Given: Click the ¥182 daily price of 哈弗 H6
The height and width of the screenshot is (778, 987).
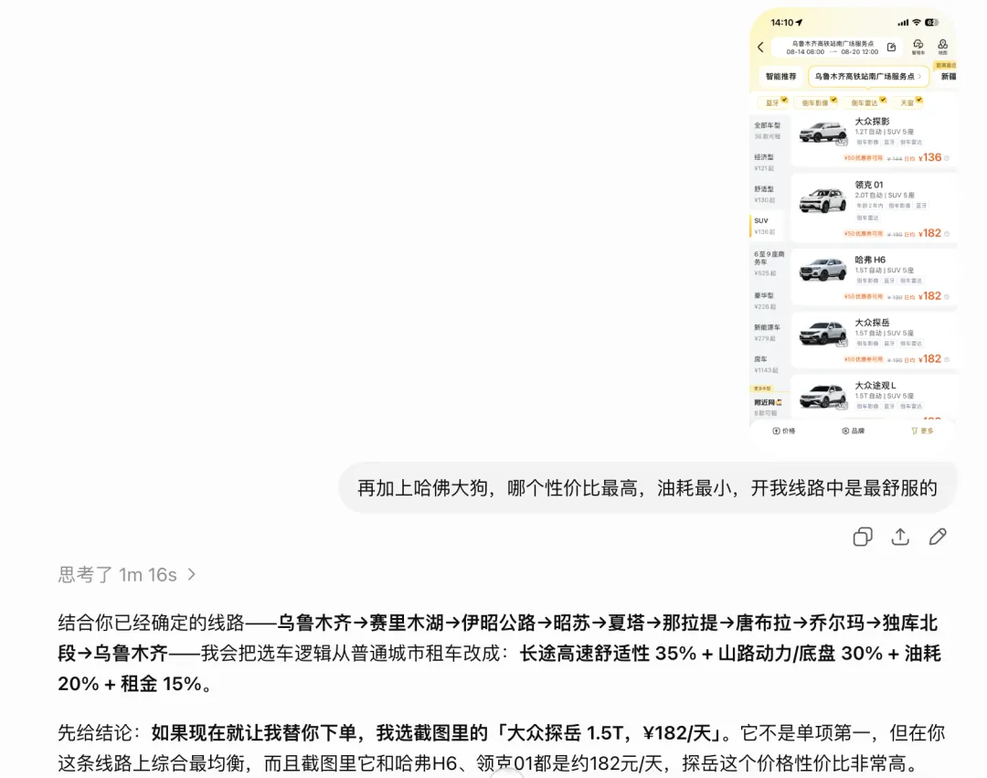Looking at the screenshot, I should pyautogui.click(x=929, y=296).
